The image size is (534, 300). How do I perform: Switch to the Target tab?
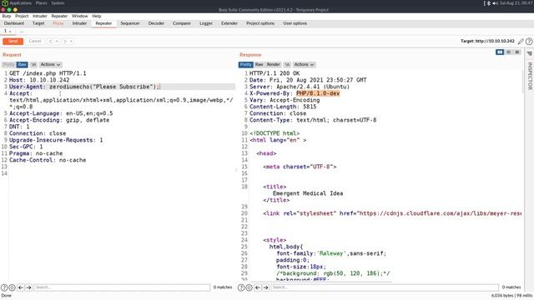[38, 23]
